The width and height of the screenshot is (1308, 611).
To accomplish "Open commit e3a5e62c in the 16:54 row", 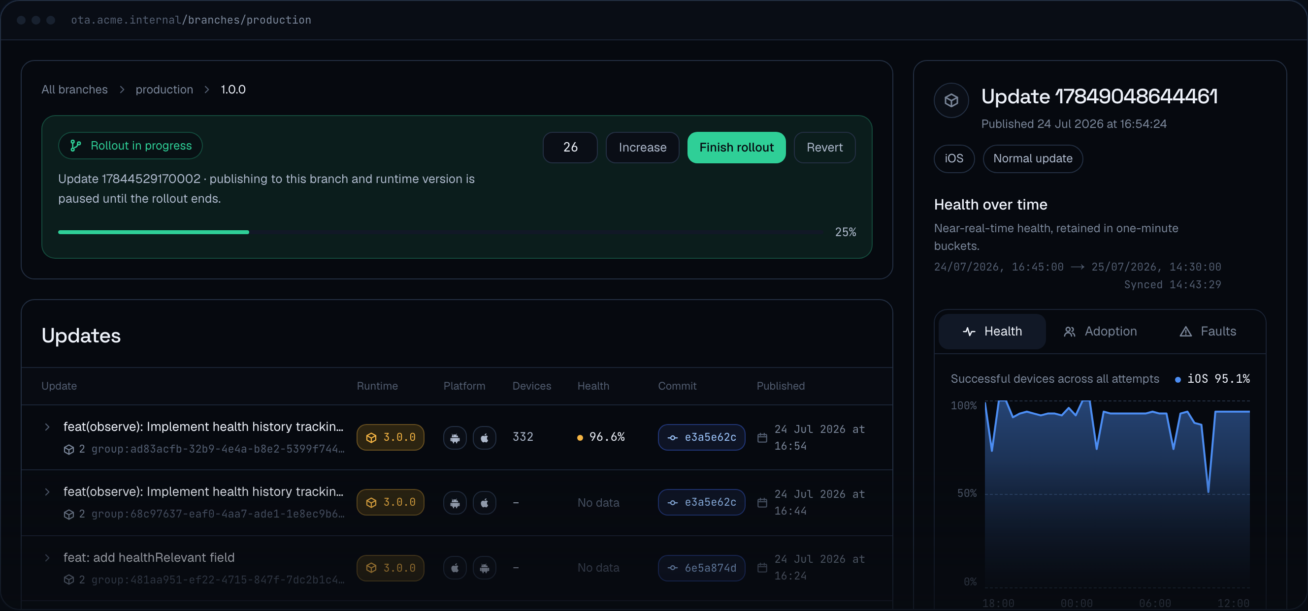I will (x=701, y=437).
